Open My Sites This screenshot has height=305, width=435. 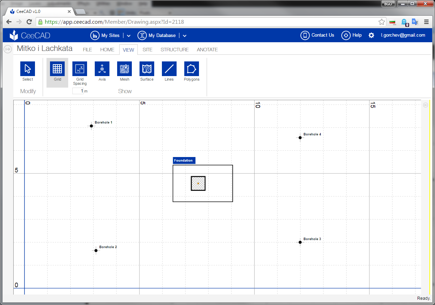point(105,35)
